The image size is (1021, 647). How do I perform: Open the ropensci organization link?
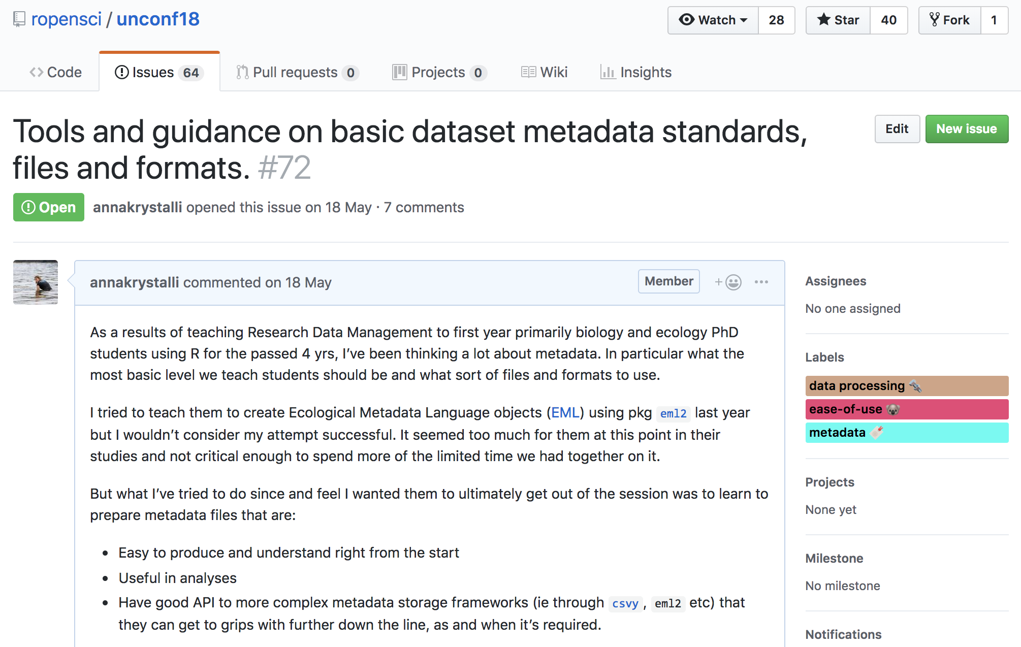coord(66,19)
